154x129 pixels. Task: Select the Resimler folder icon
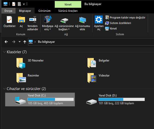(21, 78)
